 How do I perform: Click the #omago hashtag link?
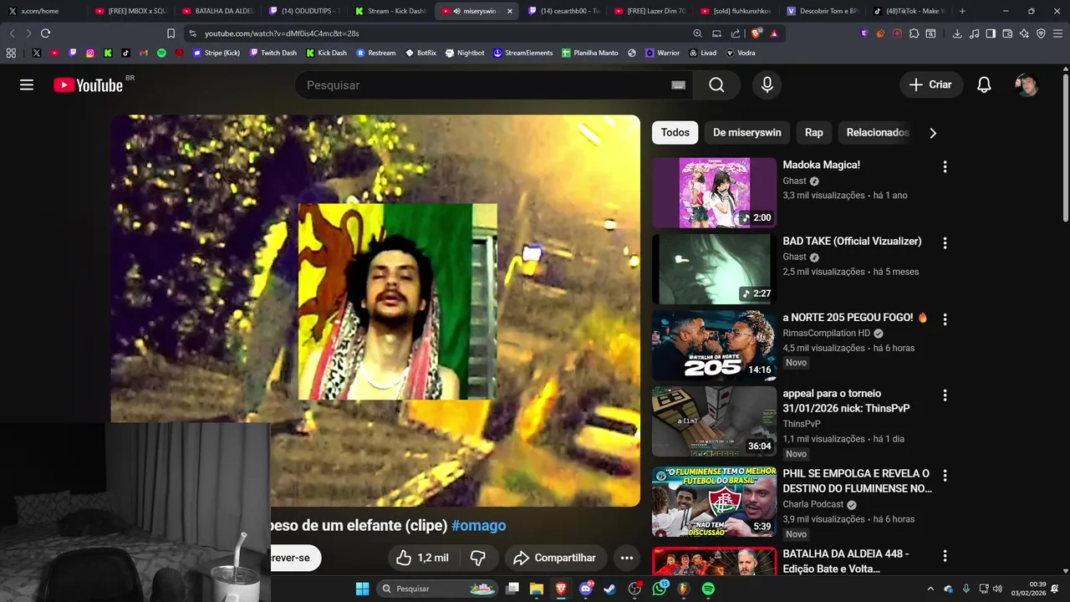pos(478,526)
